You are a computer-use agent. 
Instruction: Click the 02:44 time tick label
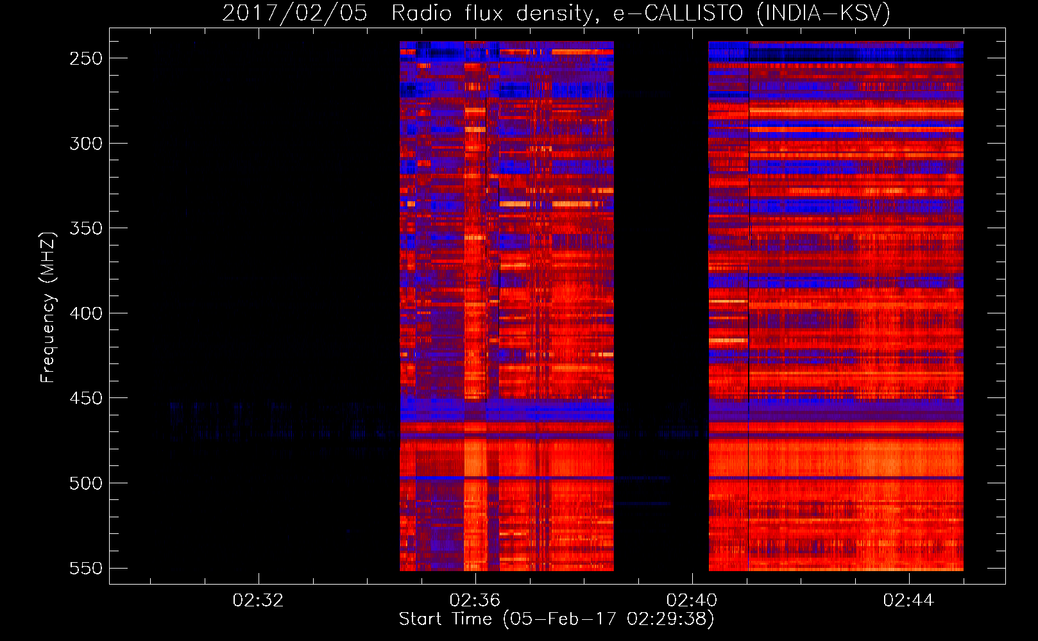pyautogui.click(x=909, y=601)
